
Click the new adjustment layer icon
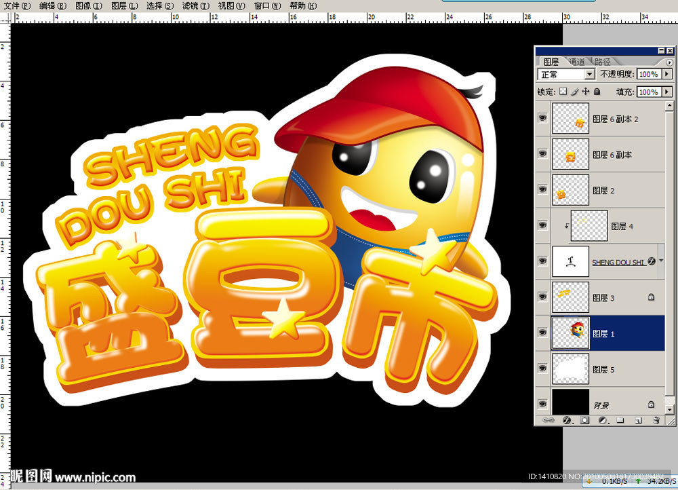[x=603, y=421]
